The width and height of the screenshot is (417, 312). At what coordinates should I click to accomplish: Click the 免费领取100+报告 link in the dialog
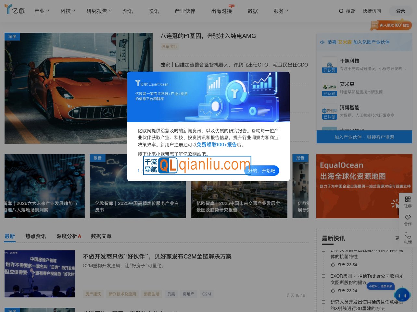(x=217, y=145)
